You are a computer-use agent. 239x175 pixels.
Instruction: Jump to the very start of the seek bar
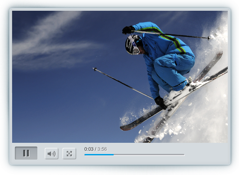85,154
